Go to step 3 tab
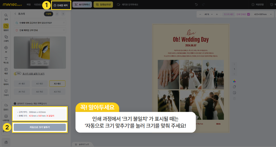 click(63, 14)
